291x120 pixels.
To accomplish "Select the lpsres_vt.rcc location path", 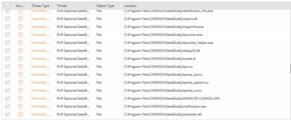I will click(x=163, y=91).
